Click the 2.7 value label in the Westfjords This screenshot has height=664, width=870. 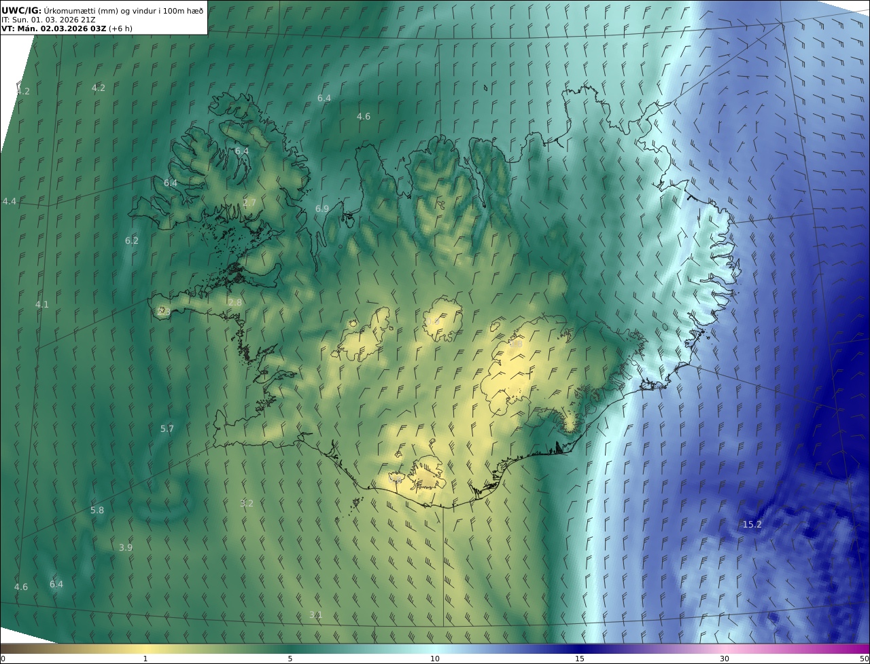click(249, 203)
